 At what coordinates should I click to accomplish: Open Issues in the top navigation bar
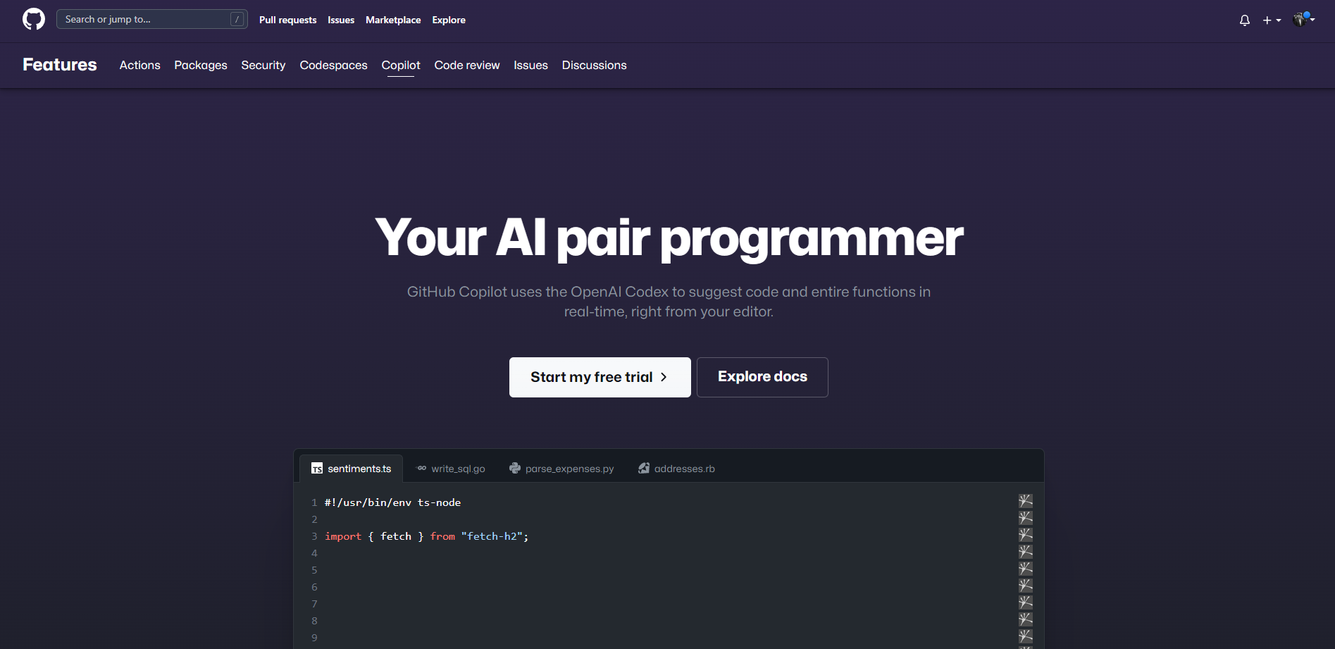point(341,20)
